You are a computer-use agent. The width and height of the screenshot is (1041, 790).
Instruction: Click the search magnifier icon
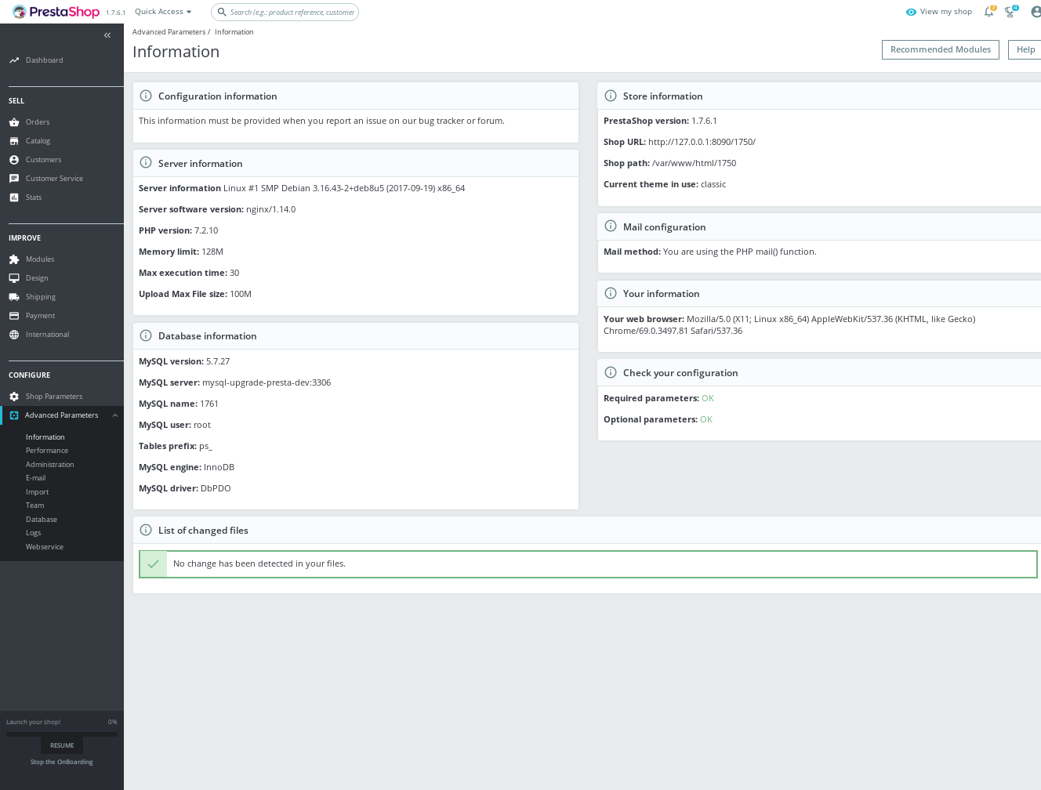[x=222, y=12]
